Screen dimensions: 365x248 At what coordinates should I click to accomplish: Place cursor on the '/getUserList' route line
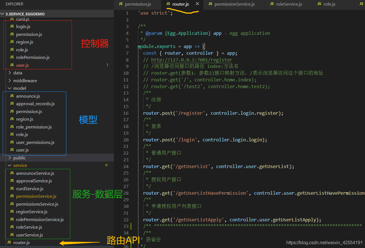(219, 166)
